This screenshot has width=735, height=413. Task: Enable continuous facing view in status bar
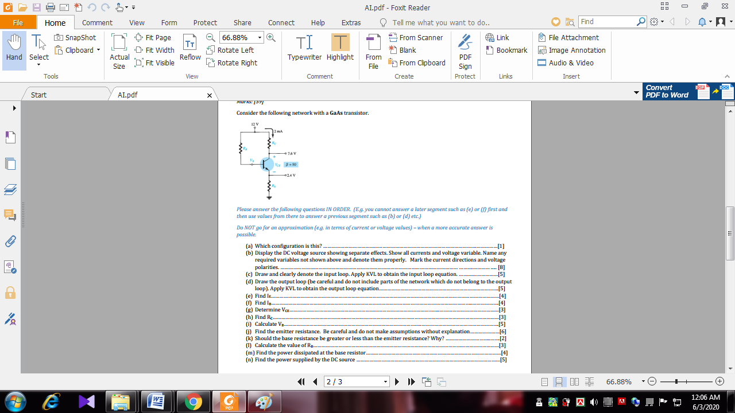pos(589,381)
